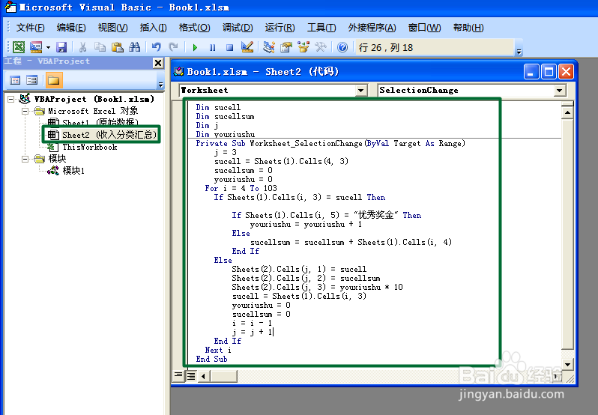Open the Worksheet object dropdown
598x415 pixels.
pyautogui.click(x=360, y=91)
